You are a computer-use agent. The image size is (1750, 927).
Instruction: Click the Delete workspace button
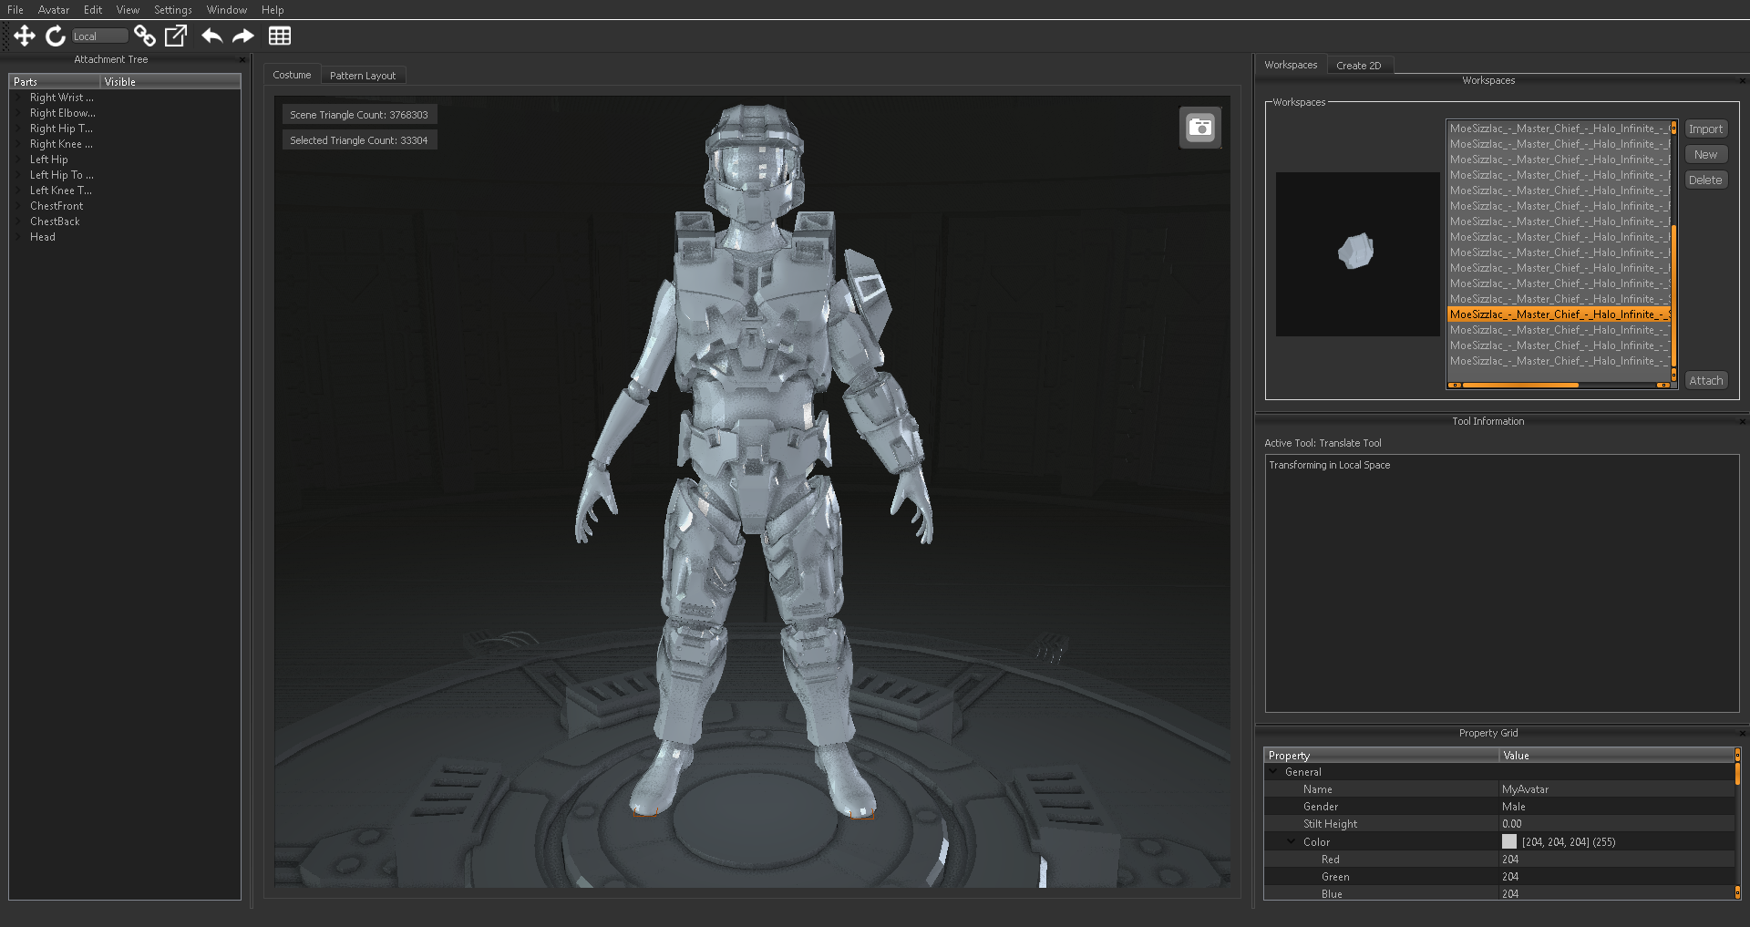point(1705,180)
